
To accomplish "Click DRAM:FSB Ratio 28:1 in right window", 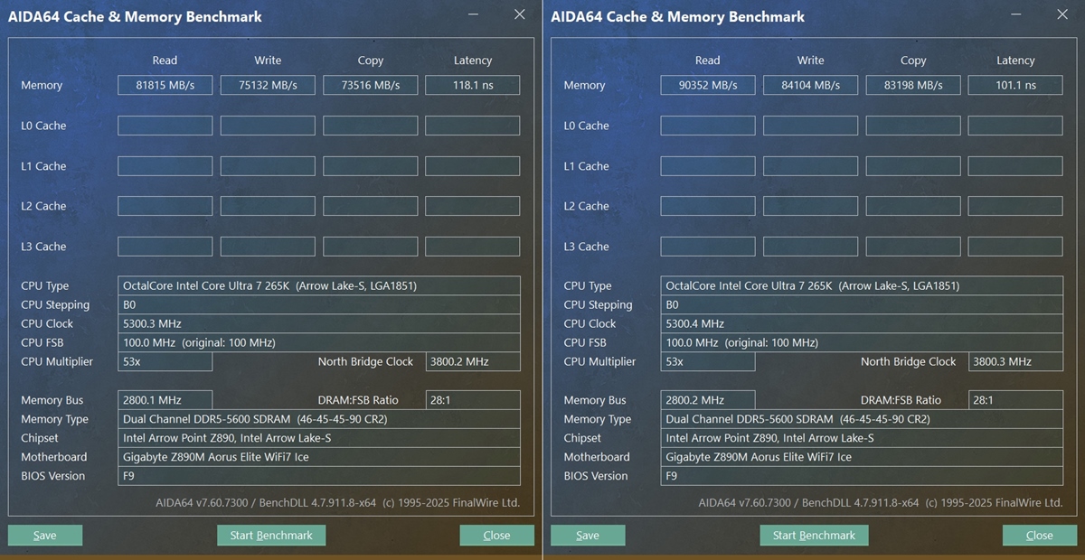I will [x=1015, y=400].
